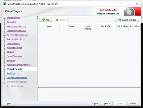The image size is (143, 108).
Task: Open Configuration Summary step
Action: tap(17, 78)
